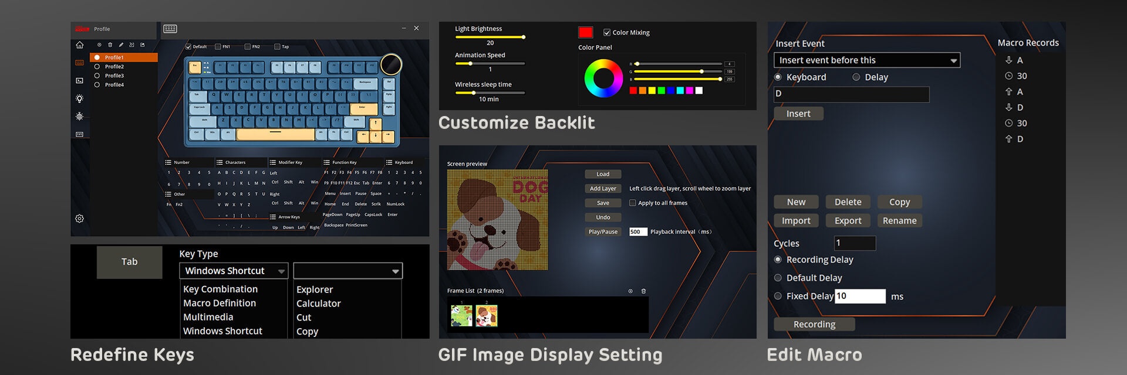Select Calculator from the shortcut list

(x=318, y=304)
